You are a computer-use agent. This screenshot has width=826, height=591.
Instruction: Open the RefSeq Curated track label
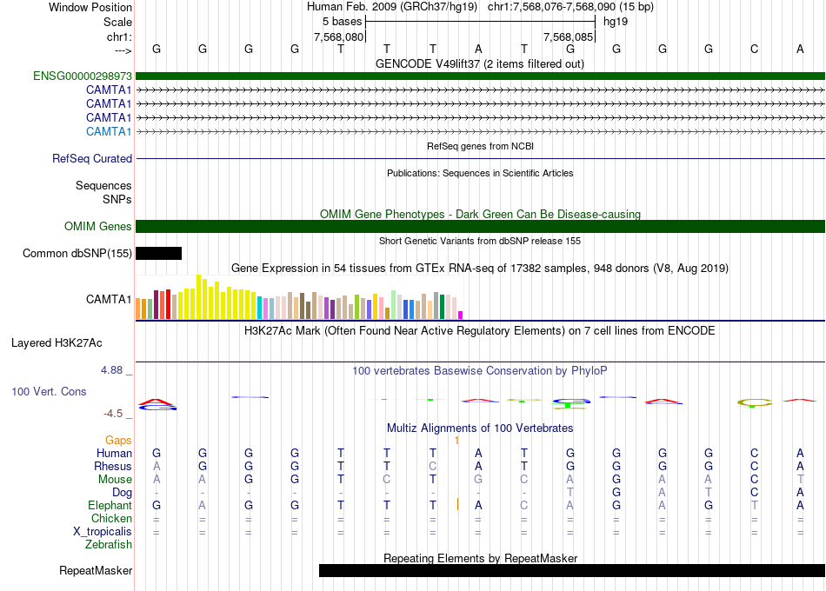(x=92, y=159)
